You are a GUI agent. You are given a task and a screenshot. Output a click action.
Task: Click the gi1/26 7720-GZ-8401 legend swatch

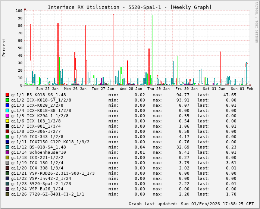point(7,194)
